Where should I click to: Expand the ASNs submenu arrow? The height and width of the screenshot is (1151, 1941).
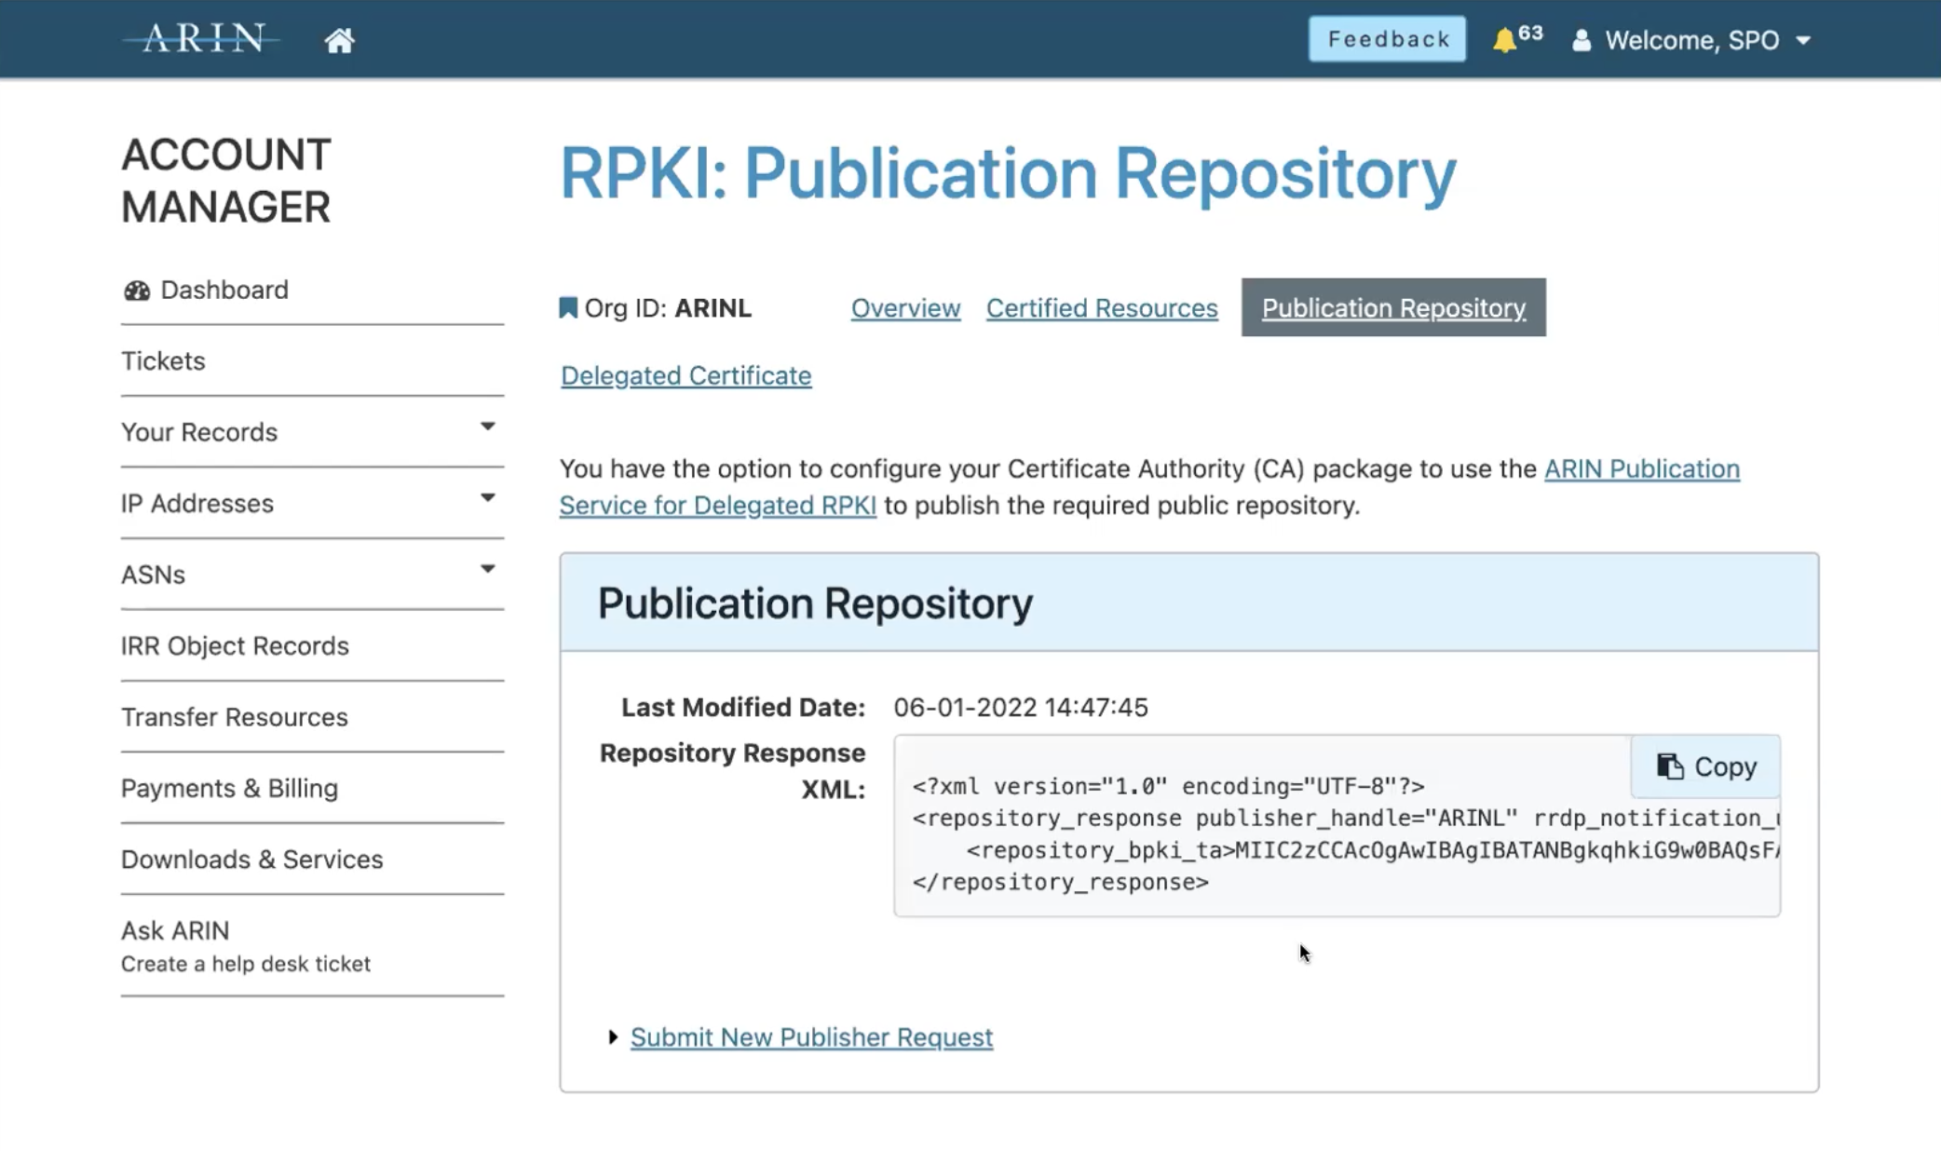tap(487, 570)
